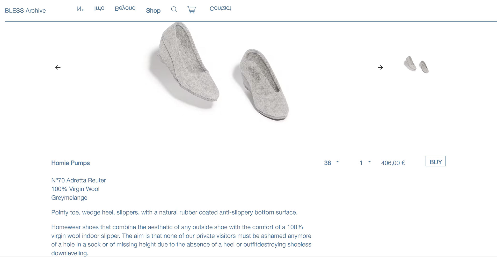Select the small shoes thumbnail image
497x257 pixels.
(x=416, y=64)
